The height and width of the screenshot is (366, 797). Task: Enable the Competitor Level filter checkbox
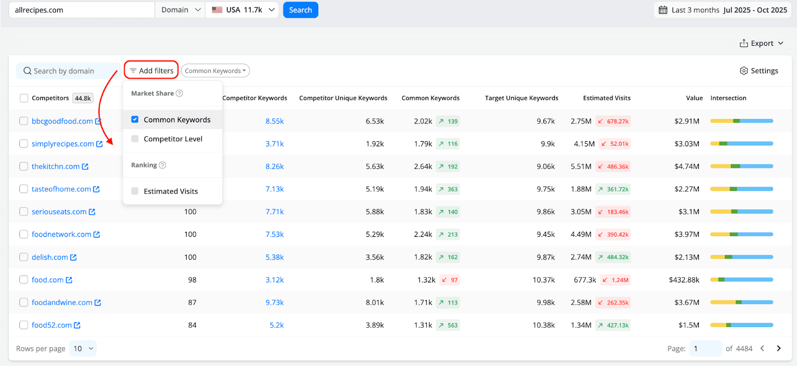(x=134, y=139)
